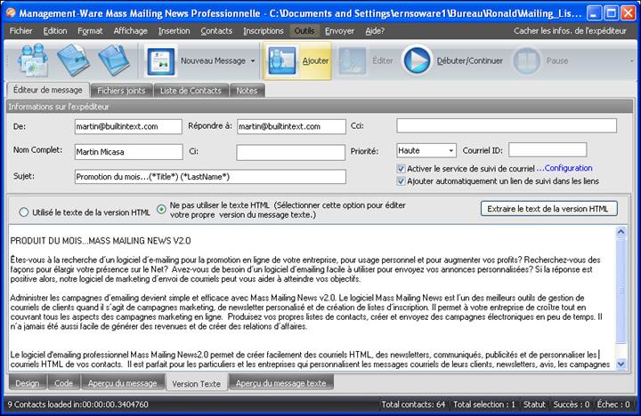
Task: Select Utilisé le texte de la version HTML
Action: pyautogui.click(x=24, y=212)
